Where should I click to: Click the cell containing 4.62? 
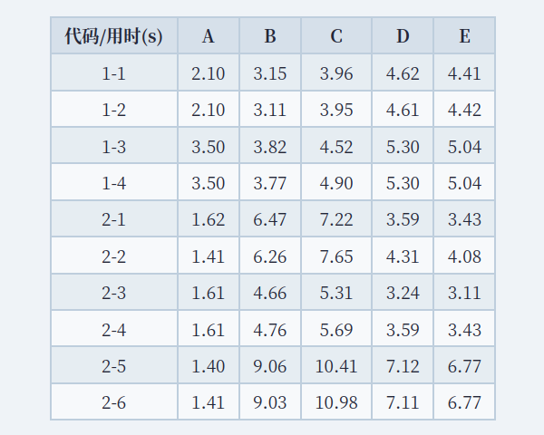(403, 73)
